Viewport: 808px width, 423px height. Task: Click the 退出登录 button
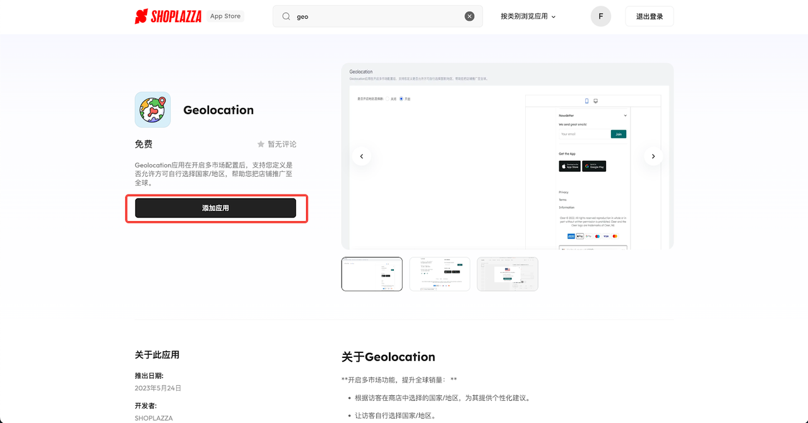point(649,16)
